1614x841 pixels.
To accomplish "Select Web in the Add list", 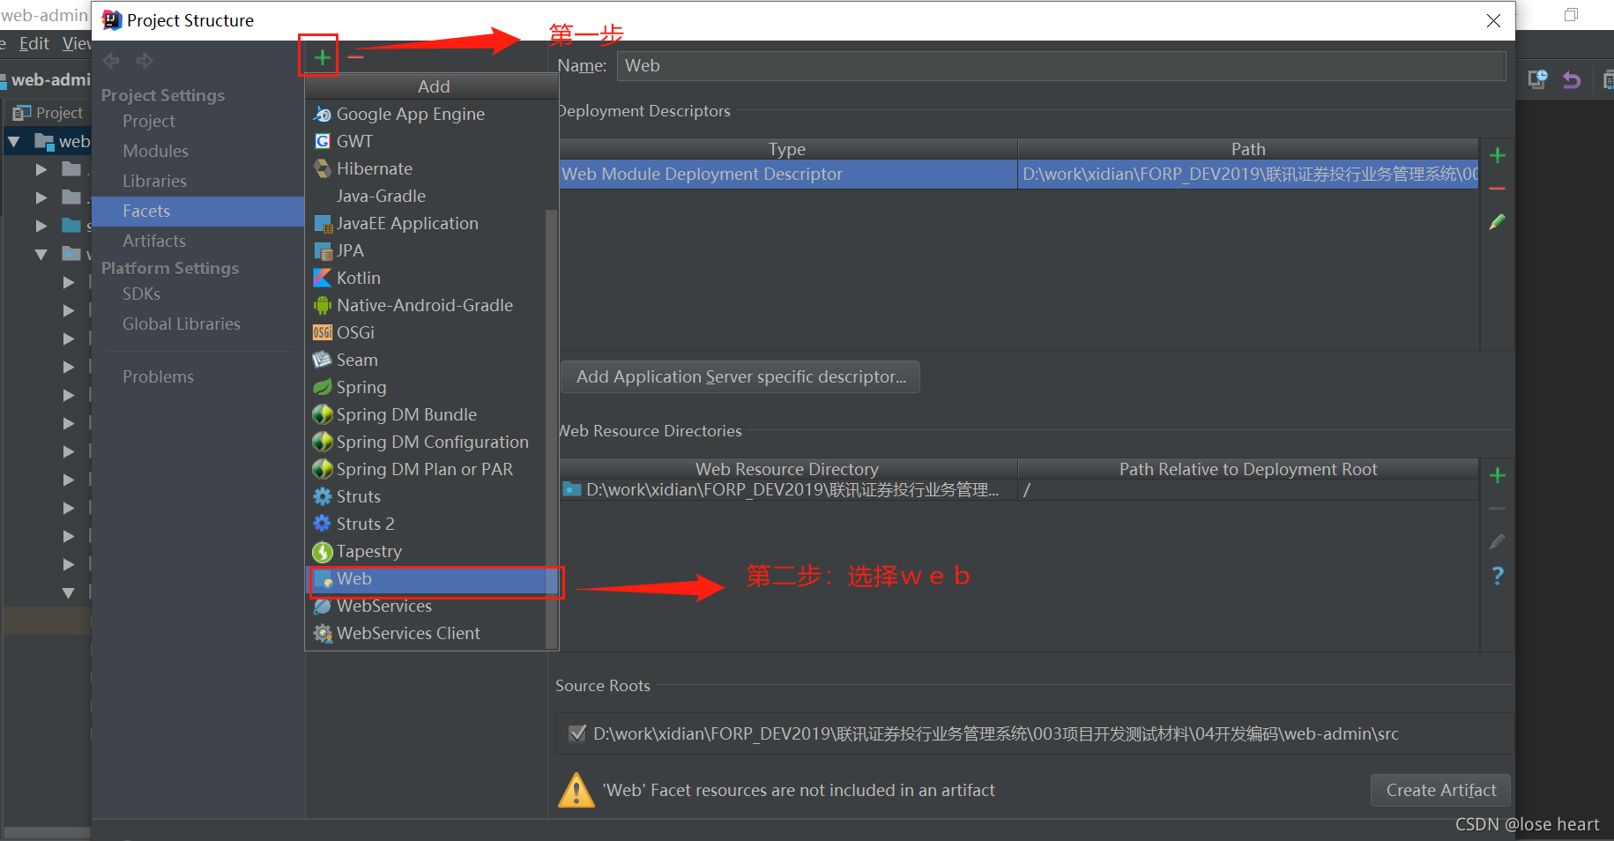I will click(x=426, y=578).
